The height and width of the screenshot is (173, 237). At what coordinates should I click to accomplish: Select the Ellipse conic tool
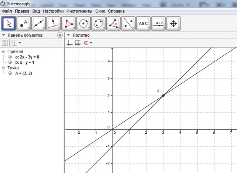pyautogui.click(x=98, y=24)
